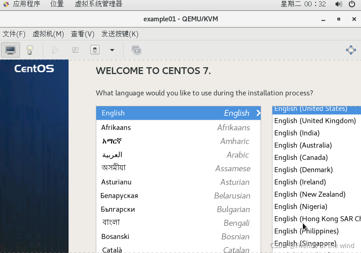Click the applications menu logo icon

point(6,4)
